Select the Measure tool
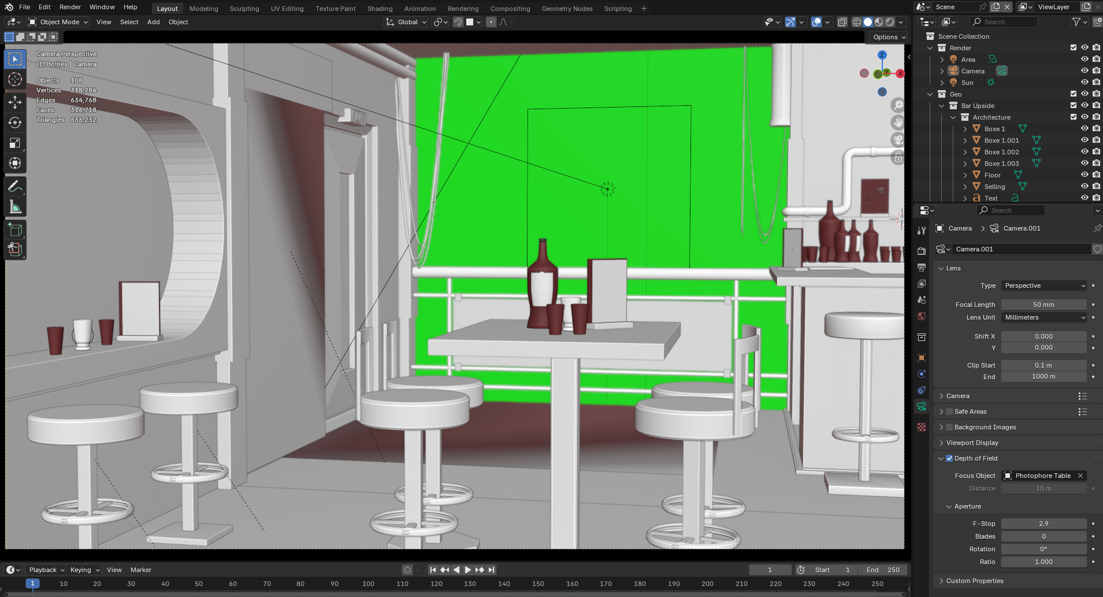 tap(15, 206)
